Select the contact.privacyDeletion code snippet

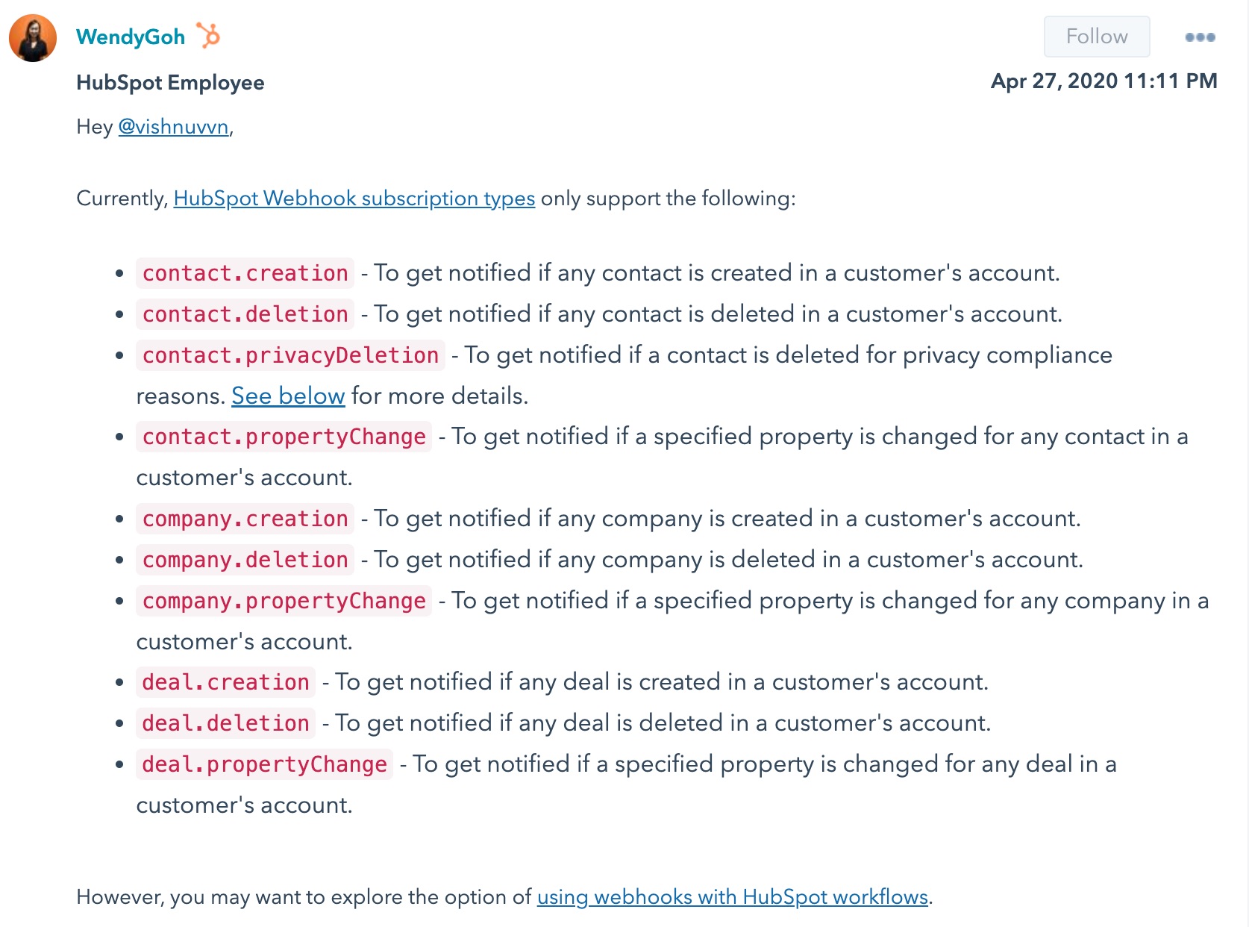290,356
